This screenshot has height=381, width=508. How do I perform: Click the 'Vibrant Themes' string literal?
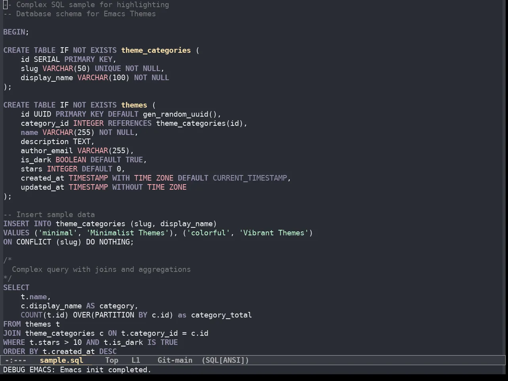[274, 233]
